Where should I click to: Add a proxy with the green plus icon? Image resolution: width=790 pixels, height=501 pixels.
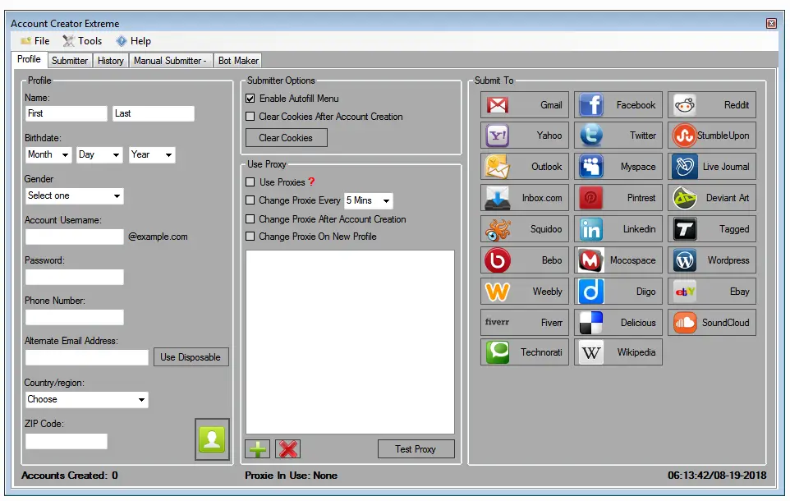tap(257, 448)
